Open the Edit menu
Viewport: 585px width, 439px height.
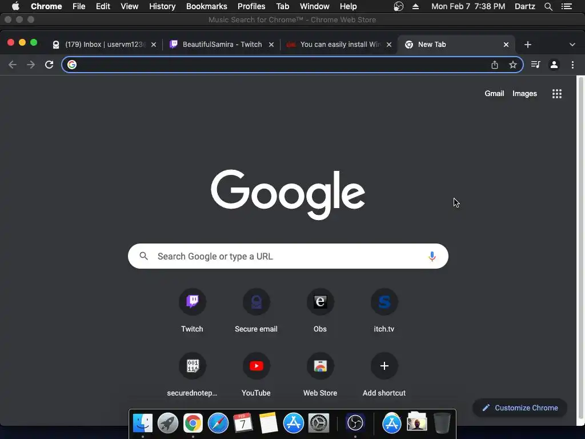click(103, 6)
